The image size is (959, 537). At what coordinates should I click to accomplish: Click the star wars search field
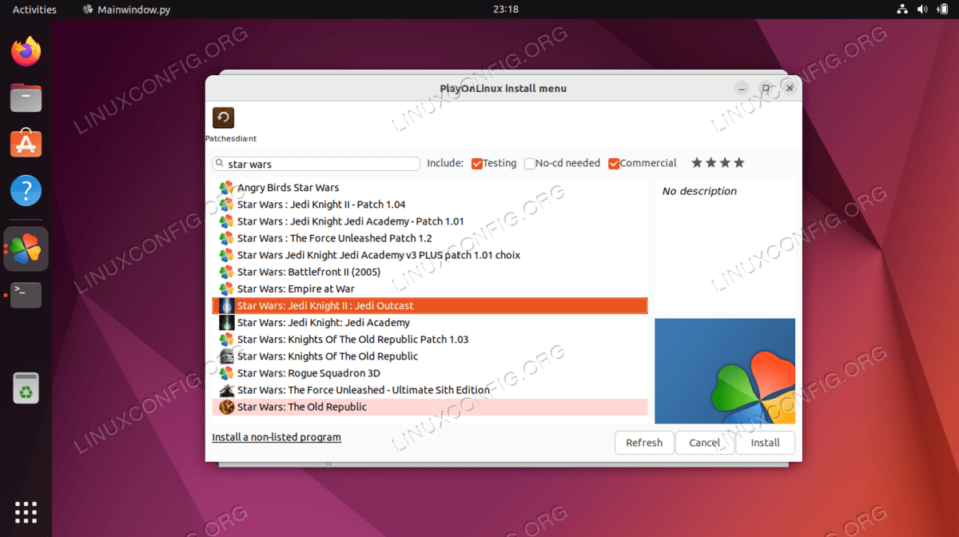[x=316, y=164]
